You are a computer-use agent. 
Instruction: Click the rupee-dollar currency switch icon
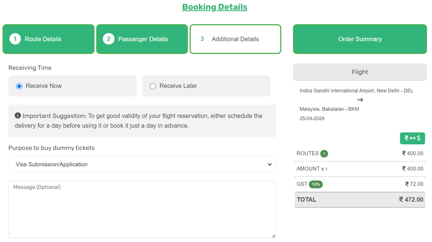(x=412, y=138)
